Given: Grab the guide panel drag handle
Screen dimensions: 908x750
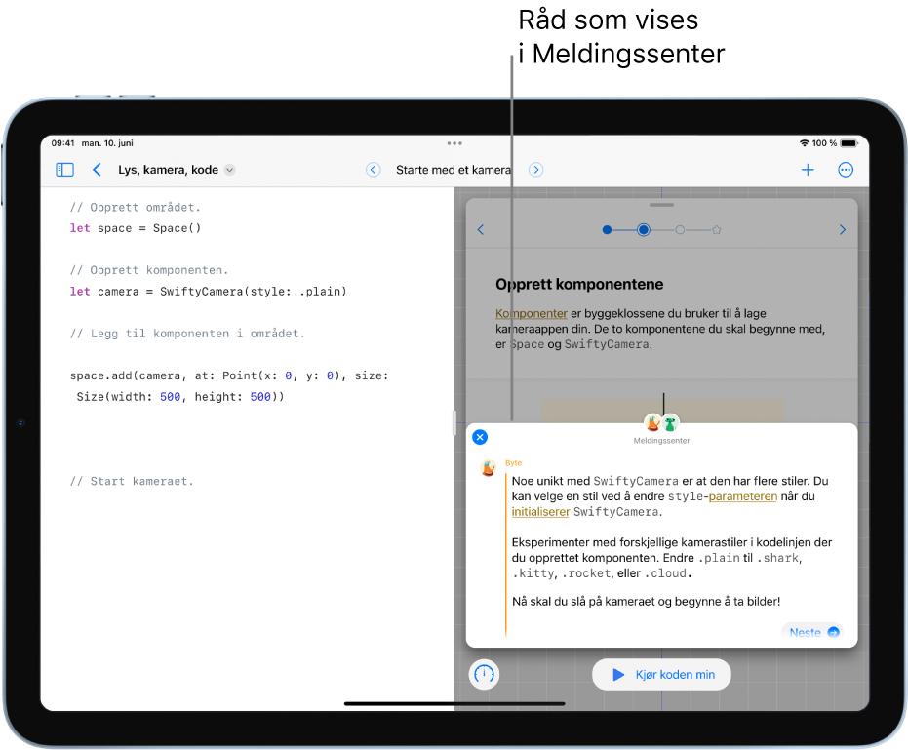Looking at the screenshot, I should 661,205.
